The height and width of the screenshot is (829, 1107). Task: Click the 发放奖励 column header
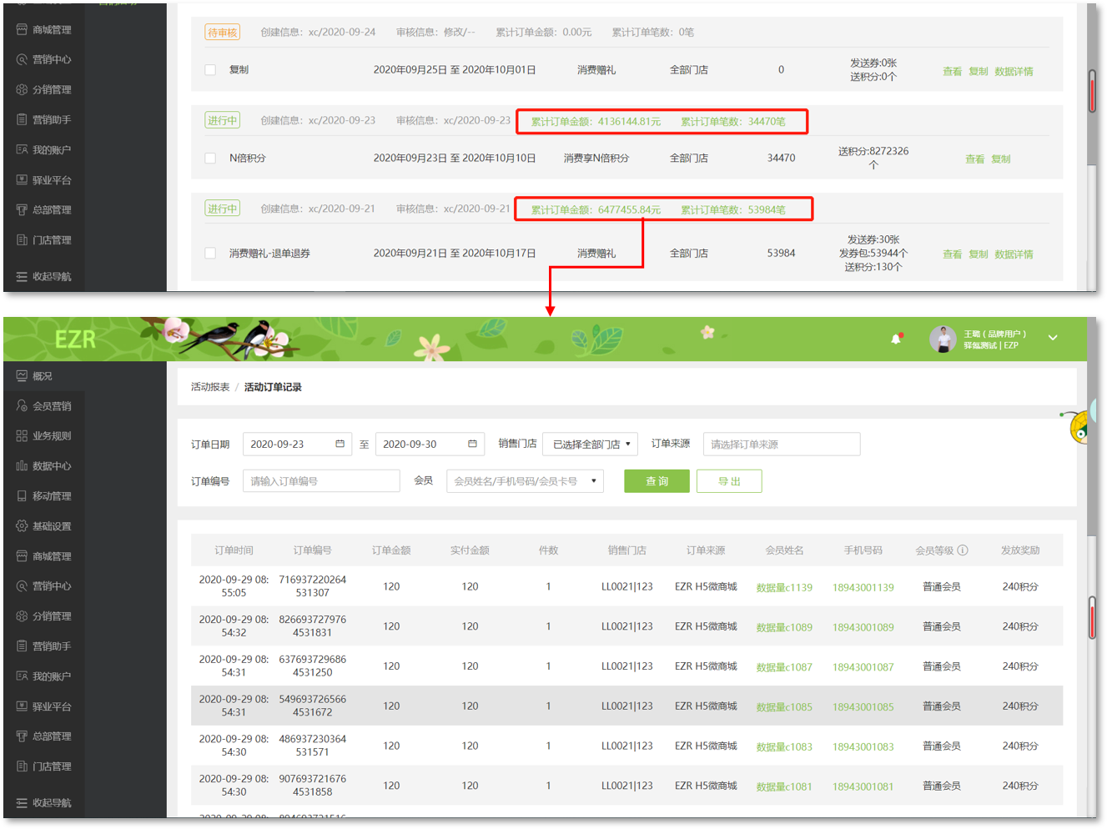tap(1020, 550)
